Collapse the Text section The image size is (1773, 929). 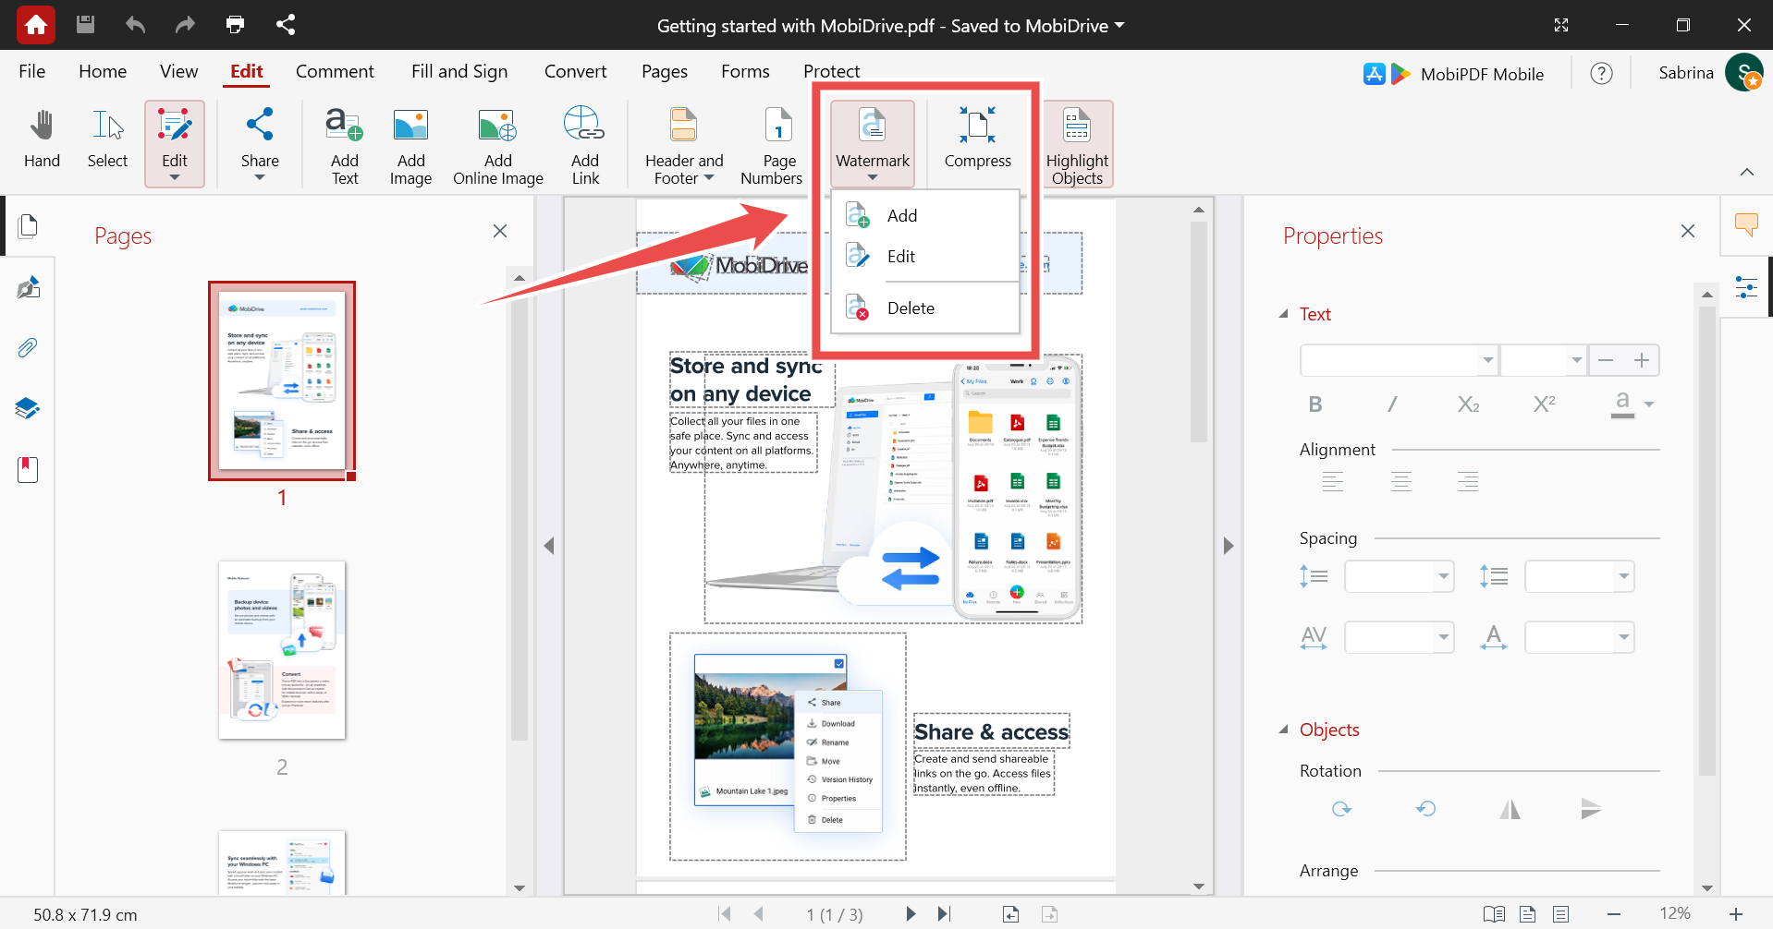pyautogui.click(x=1284, y=314)
